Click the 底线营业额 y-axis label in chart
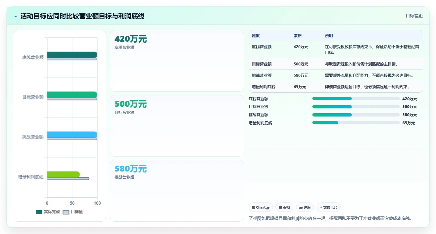Image resolution: width=436 pixels, height=234 pixels. tap(33, 57)
